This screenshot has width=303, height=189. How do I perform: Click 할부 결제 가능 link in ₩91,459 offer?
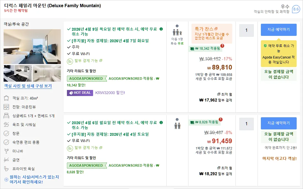click(88, 148)
